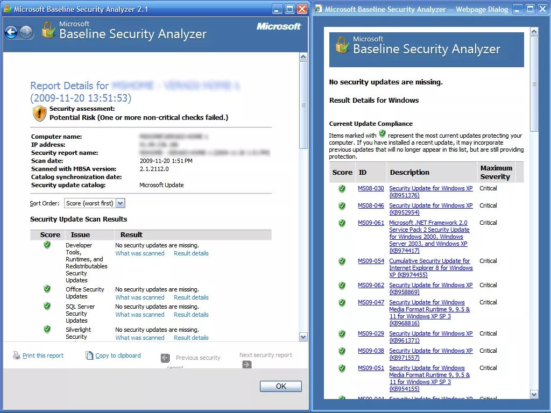Open Result details for Developer Tools

(191, 253)
